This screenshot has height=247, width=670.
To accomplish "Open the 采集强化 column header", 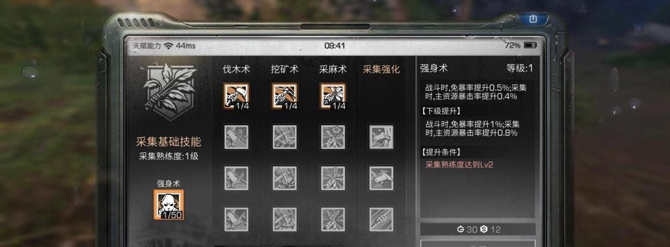I will pos(381,69).
